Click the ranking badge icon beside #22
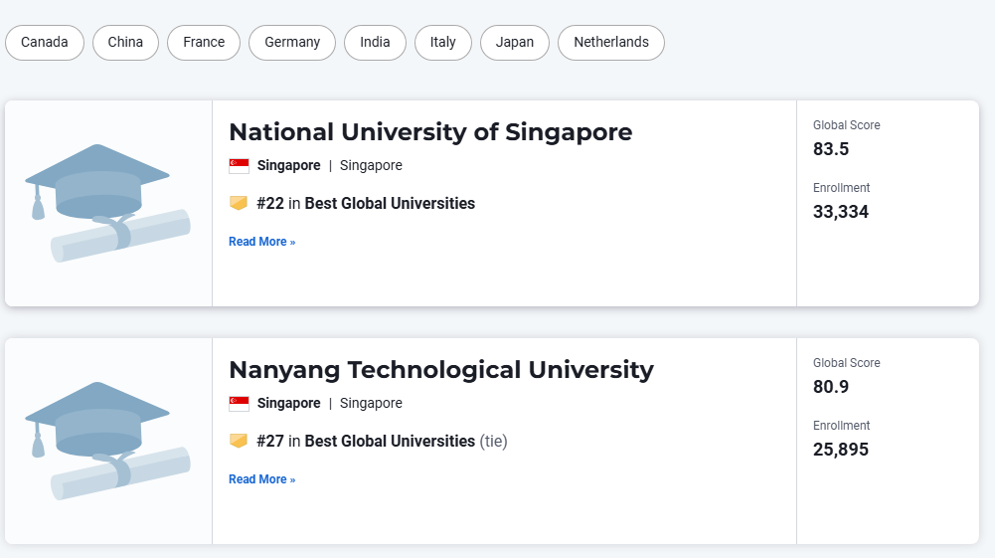The image size is (995, 558). (x=239, y=203)
